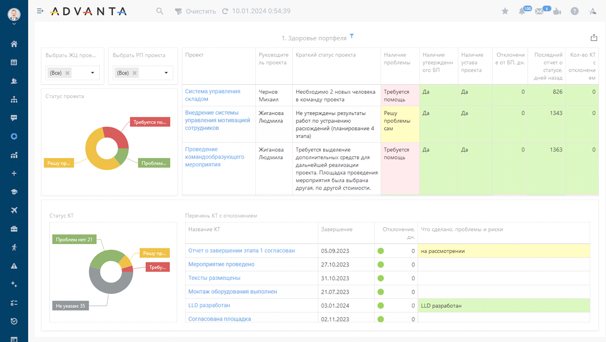This screenshot has height=342, width=606.
Task: Click the warning triangle sidebar icon
Action: coord(14,266)
